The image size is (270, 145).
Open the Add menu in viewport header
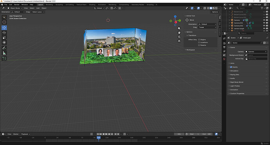tap(38, 8)
